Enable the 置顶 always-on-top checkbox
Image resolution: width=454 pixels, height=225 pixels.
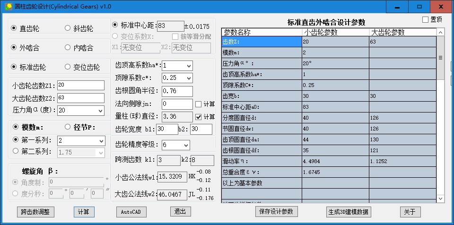(x=425, y=19)
